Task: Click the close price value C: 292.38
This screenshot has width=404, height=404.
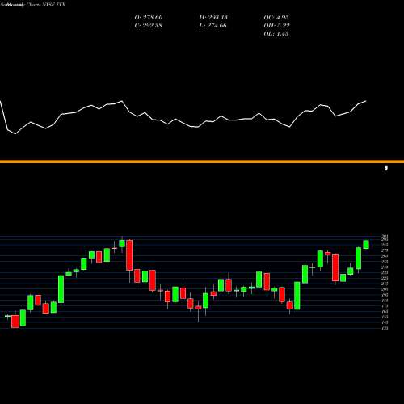Action: point(148,25)
